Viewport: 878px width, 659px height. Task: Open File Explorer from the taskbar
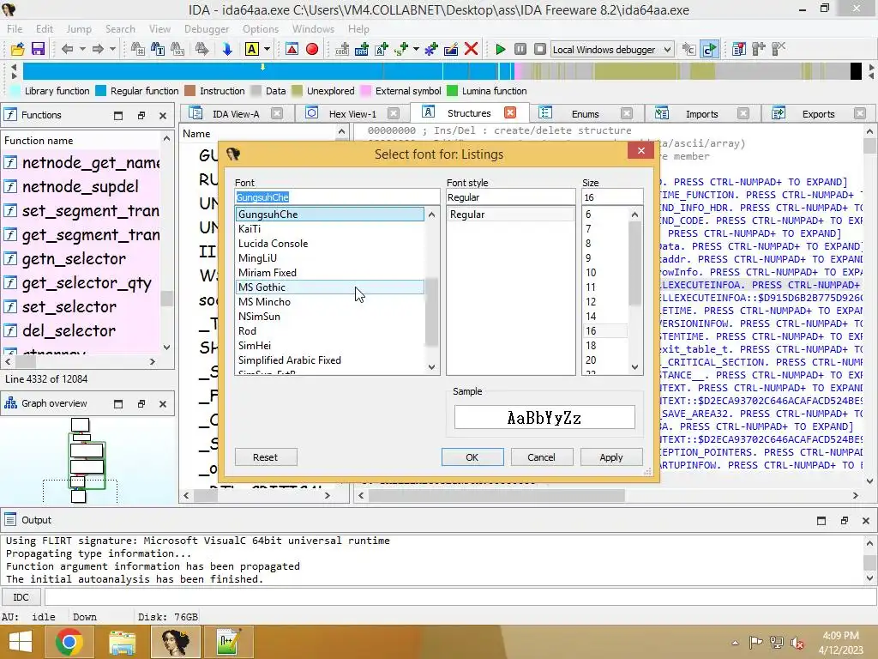pos(122,642)
